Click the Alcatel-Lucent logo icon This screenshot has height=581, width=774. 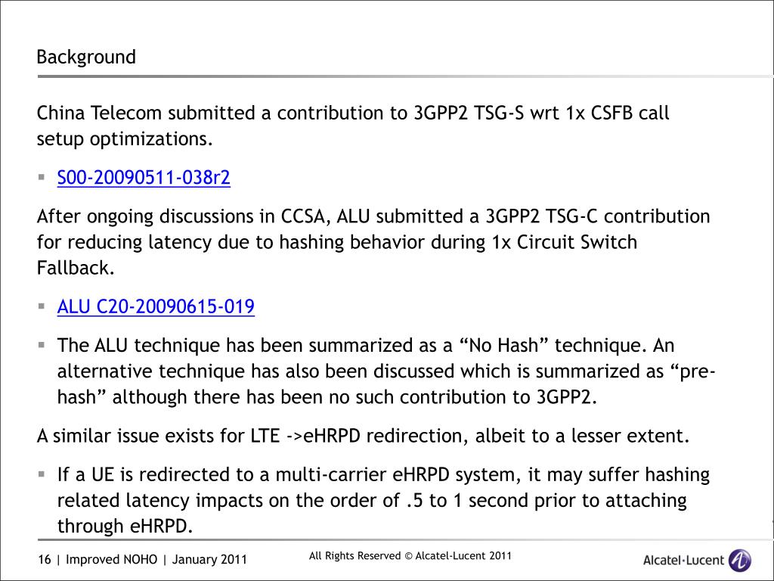740,560
